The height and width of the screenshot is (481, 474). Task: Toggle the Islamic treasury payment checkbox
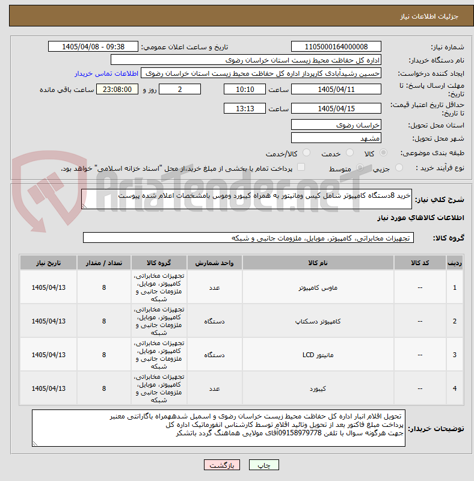301,167
